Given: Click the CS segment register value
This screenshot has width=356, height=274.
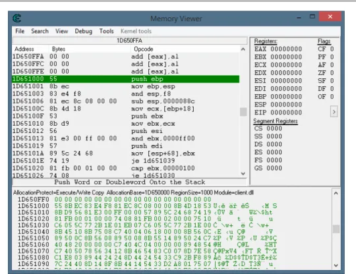Looking at the screenshot, I should click(274, 128).
